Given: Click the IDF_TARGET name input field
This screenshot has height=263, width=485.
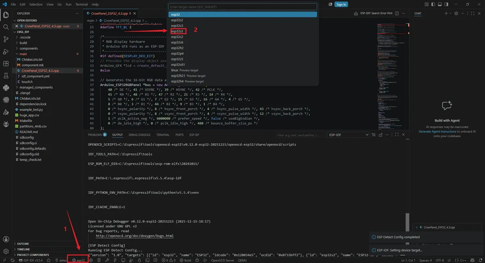Looking at the screenshot, I should click(x=242, y=7).
